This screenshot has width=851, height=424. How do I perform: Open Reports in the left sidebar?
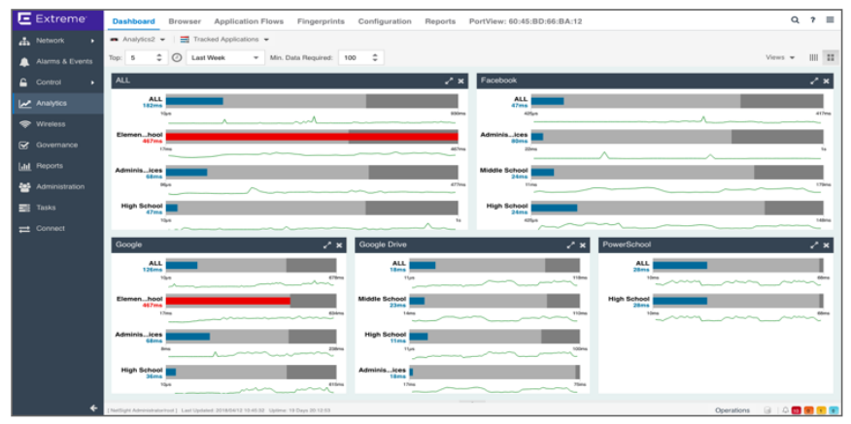57,166
